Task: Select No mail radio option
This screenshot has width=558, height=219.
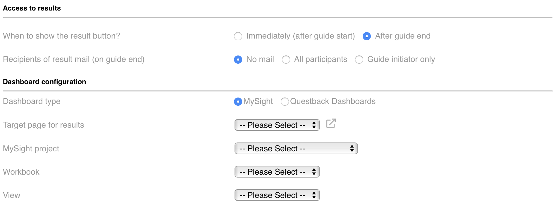Action: click(x=238, y=60)
